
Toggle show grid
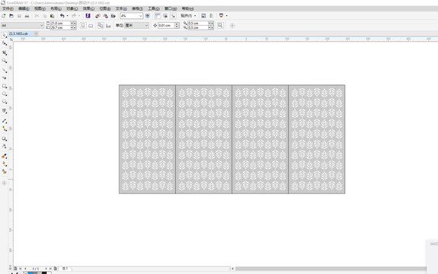click(165, 16)
